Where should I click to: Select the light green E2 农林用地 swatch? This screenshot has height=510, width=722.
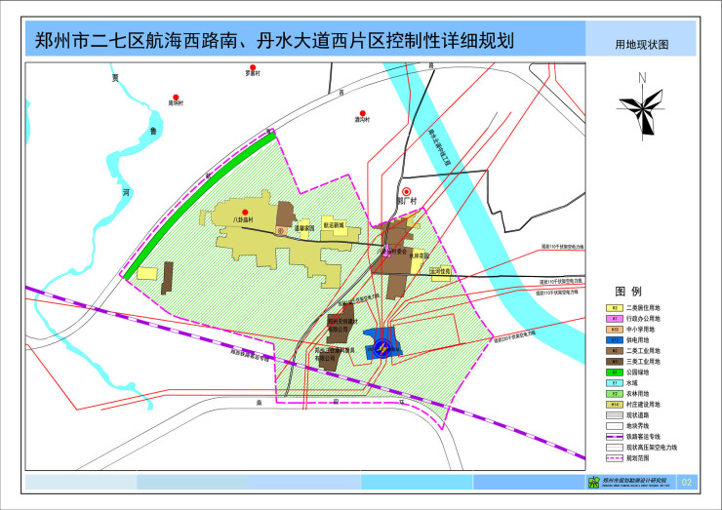[x=615, y=394]
